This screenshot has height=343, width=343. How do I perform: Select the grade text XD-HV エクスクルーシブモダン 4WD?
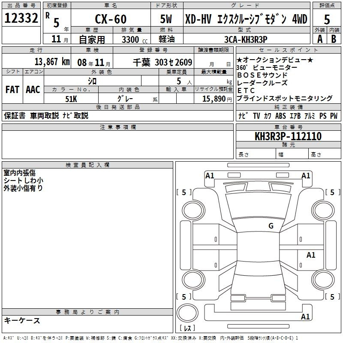(246, 19)
